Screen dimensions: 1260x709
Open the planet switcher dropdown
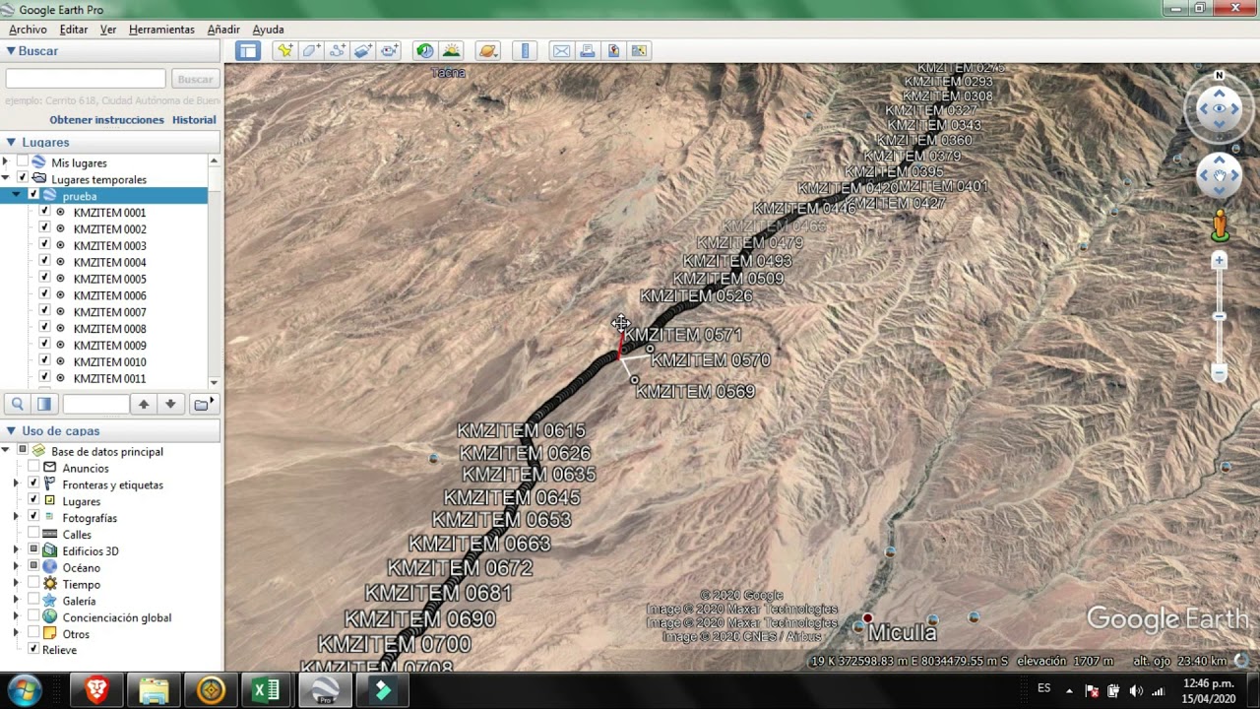tap(487, 51)
